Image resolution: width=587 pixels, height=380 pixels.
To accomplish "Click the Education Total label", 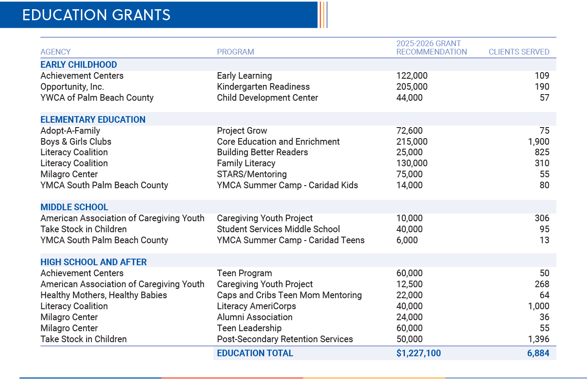I will pos(255,353).
